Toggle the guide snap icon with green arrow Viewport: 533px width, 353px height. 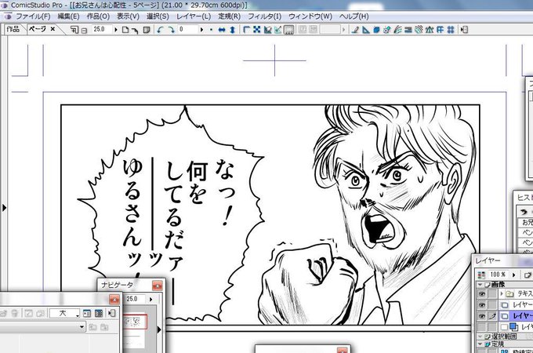coord(278,30)
